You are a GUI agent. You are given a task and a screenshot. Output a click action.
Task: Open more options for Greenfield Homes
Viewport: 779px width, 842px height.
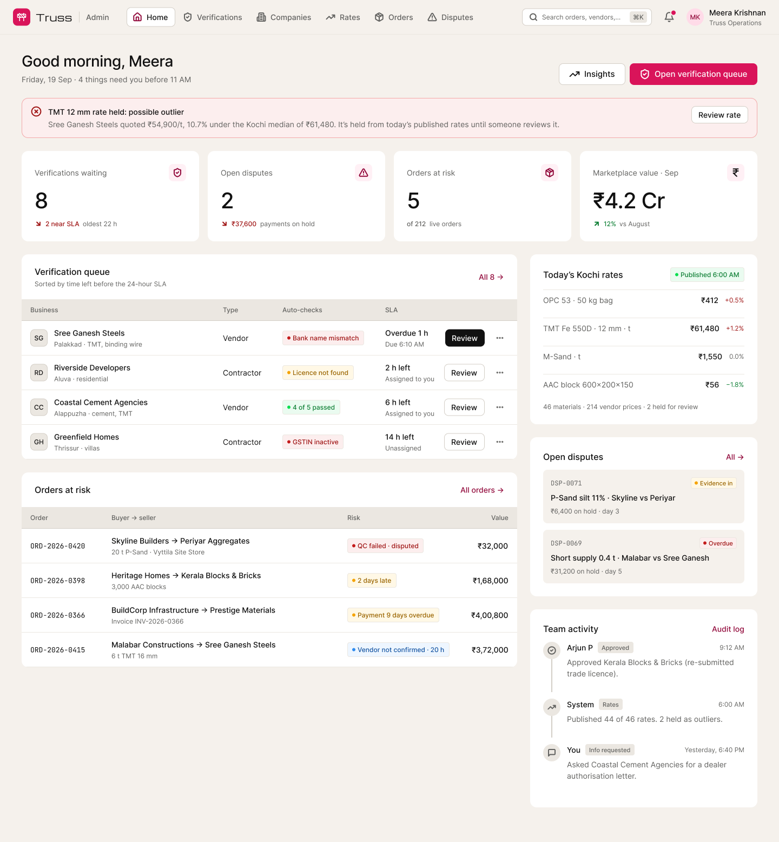[x=500, y=442]
